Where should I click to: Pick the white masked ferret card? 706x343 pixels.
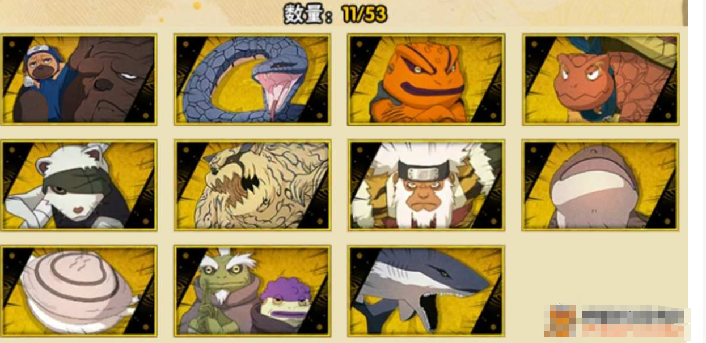pos(79,186)
